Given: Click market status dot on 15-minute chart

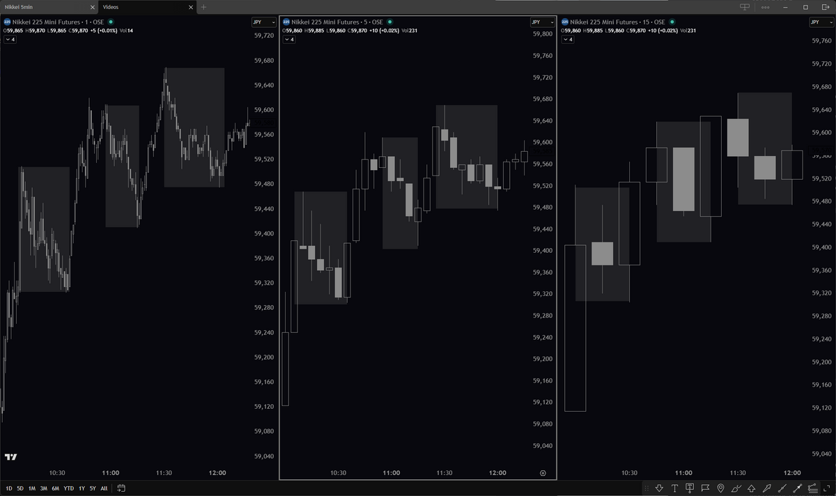Looking at the screenshot, I should tap(672, 22).
